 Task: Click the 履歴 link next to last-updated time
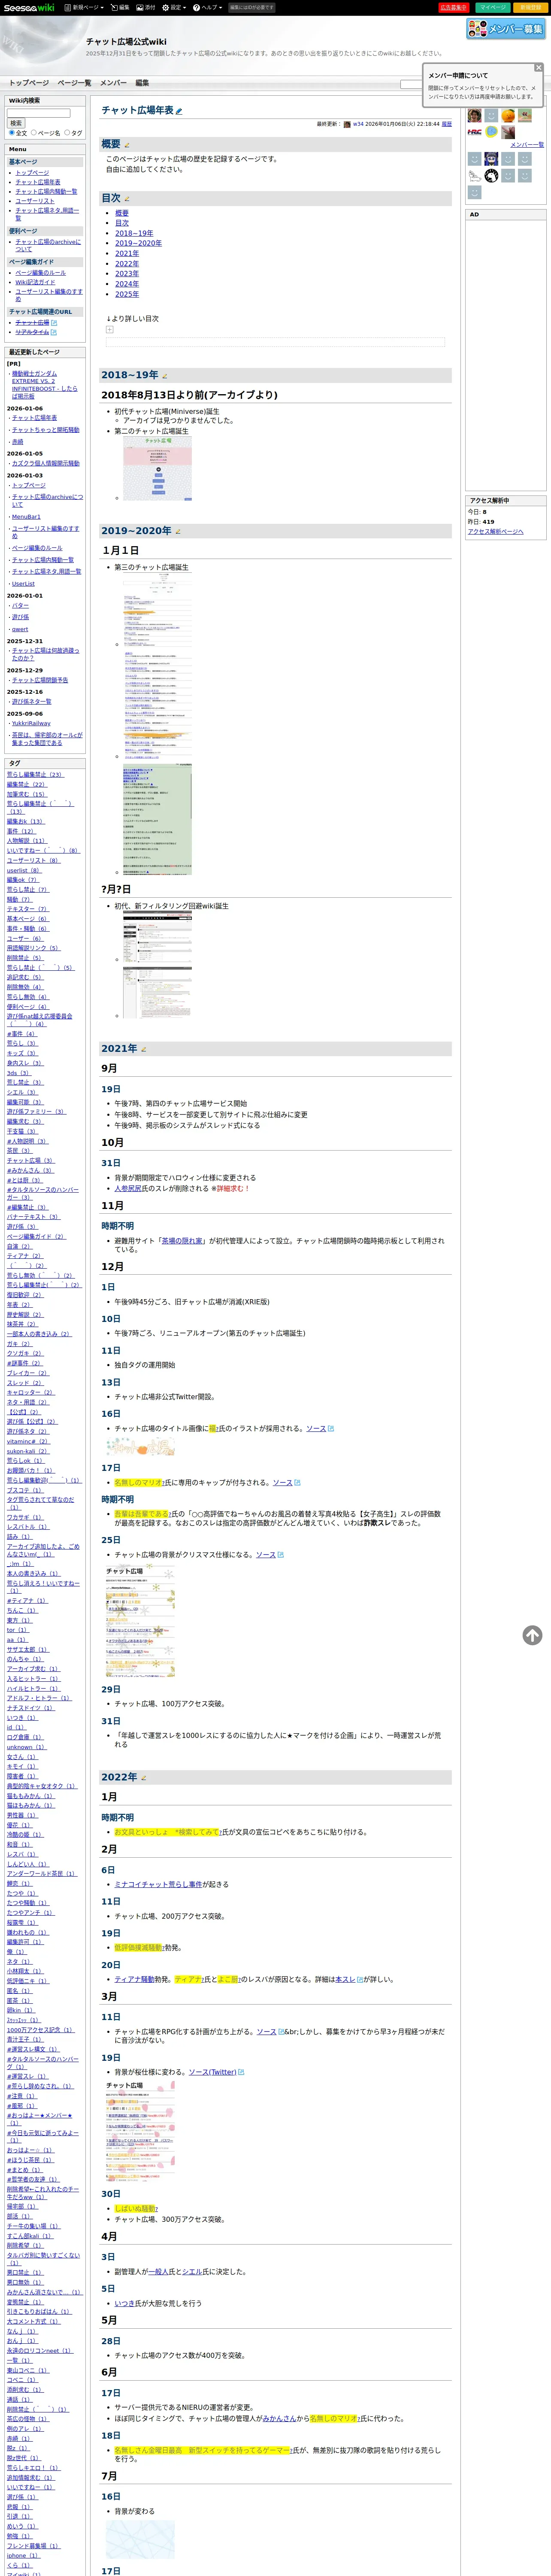447,124
